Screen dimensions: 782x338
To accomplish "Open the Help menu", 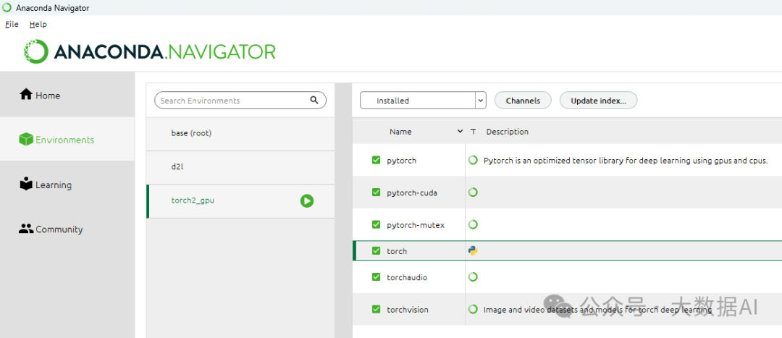I will 38,24.
